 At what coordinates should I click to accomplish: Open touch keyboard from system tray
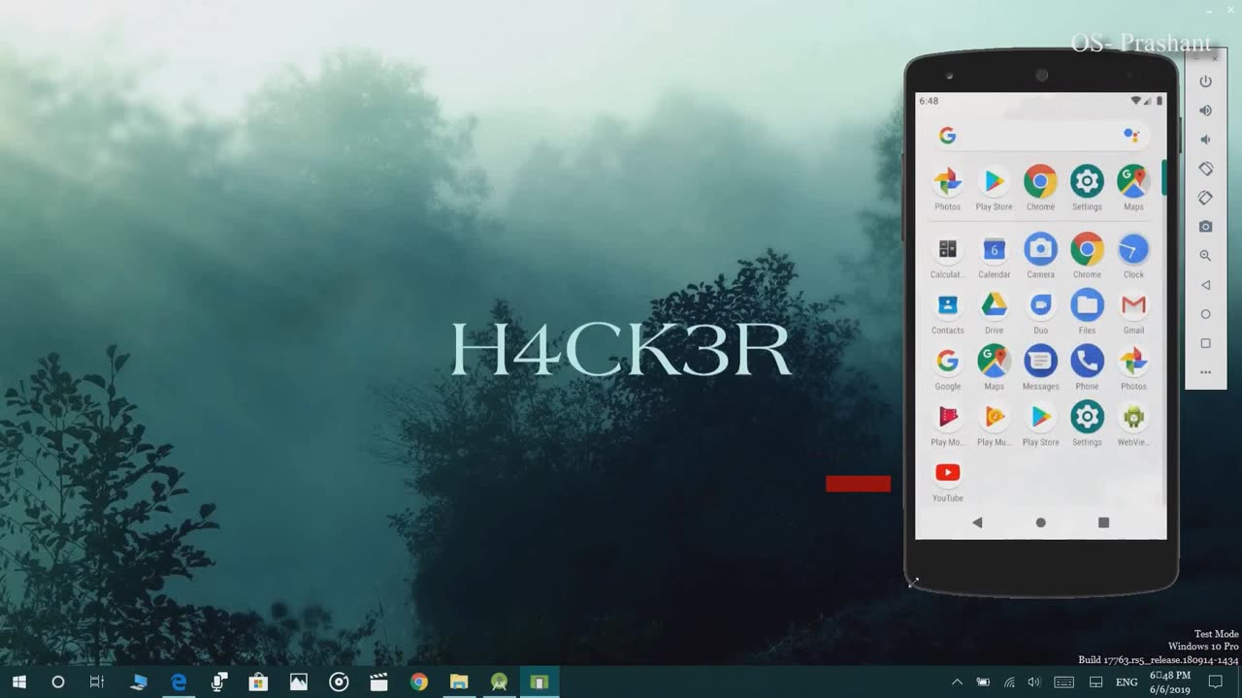tap(1063, 682)
